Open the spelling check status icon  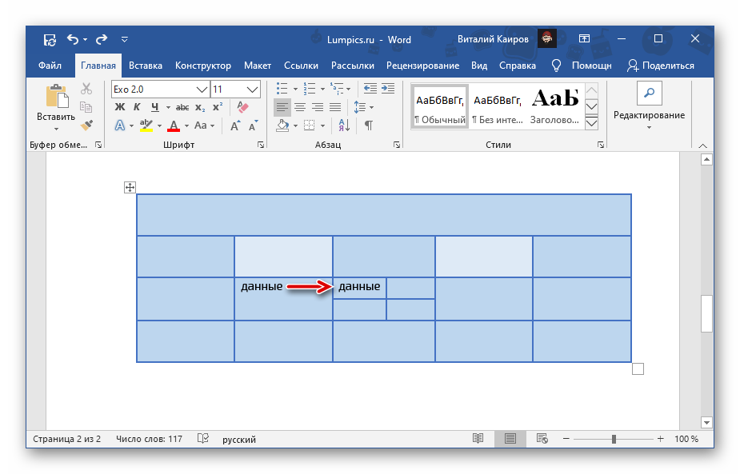click(x=203, y=439)
